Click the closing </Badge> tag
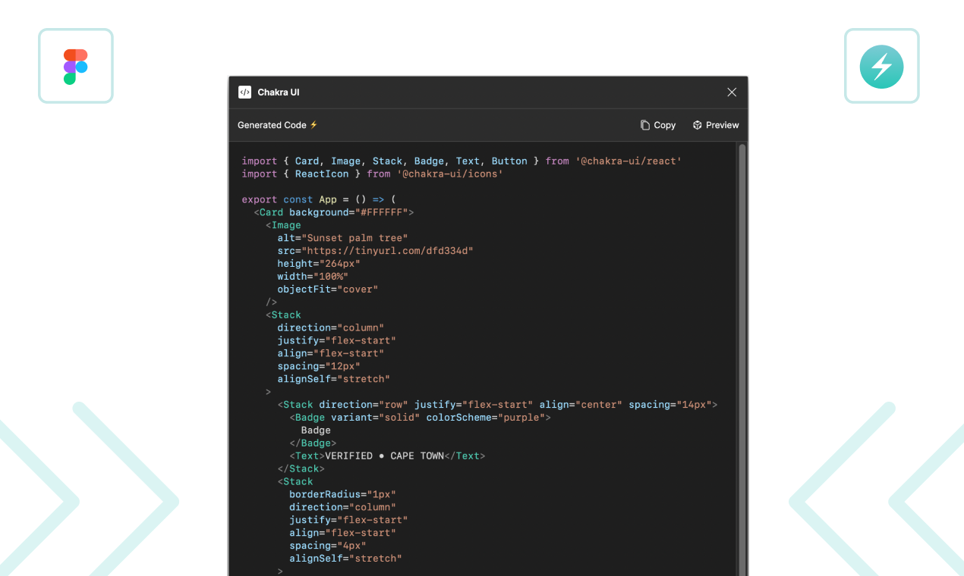Screen dimensions: 964x576 click(x=313, y=443)
